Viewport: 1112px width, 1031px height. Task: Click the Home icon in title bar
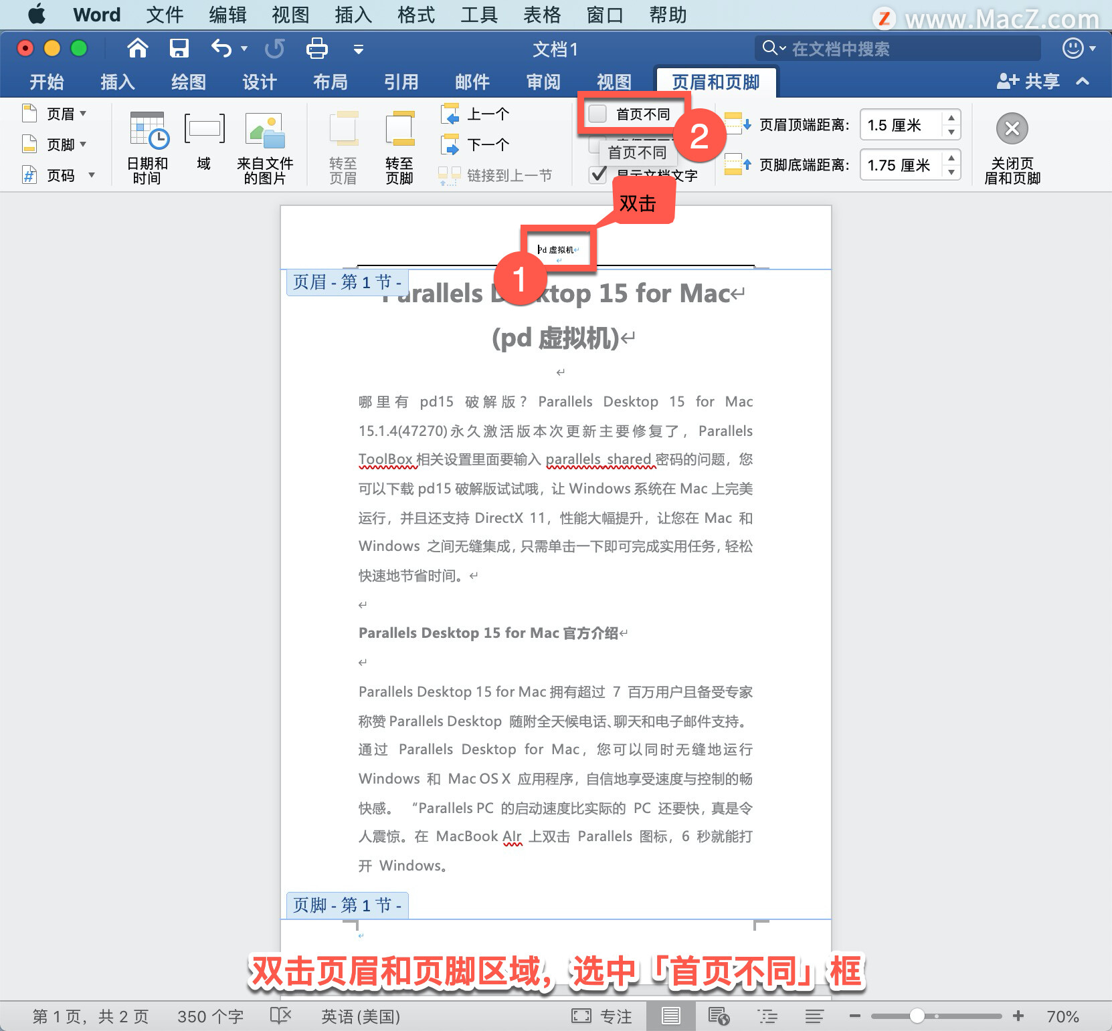tap(138, 48)
